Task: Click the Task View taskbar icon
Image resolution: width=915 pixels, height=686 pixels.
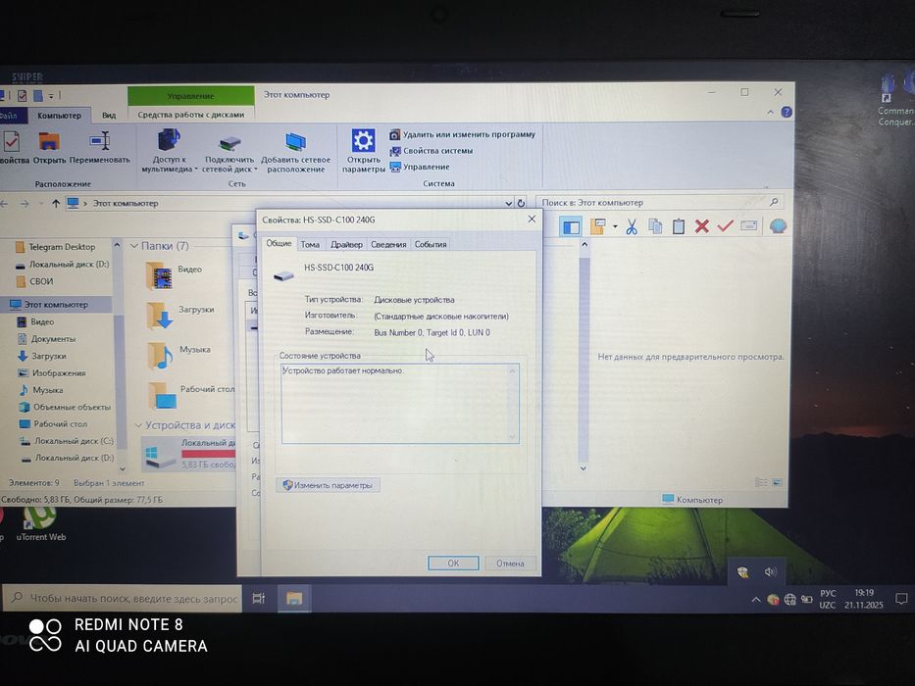Action: [x=259, y=599]
